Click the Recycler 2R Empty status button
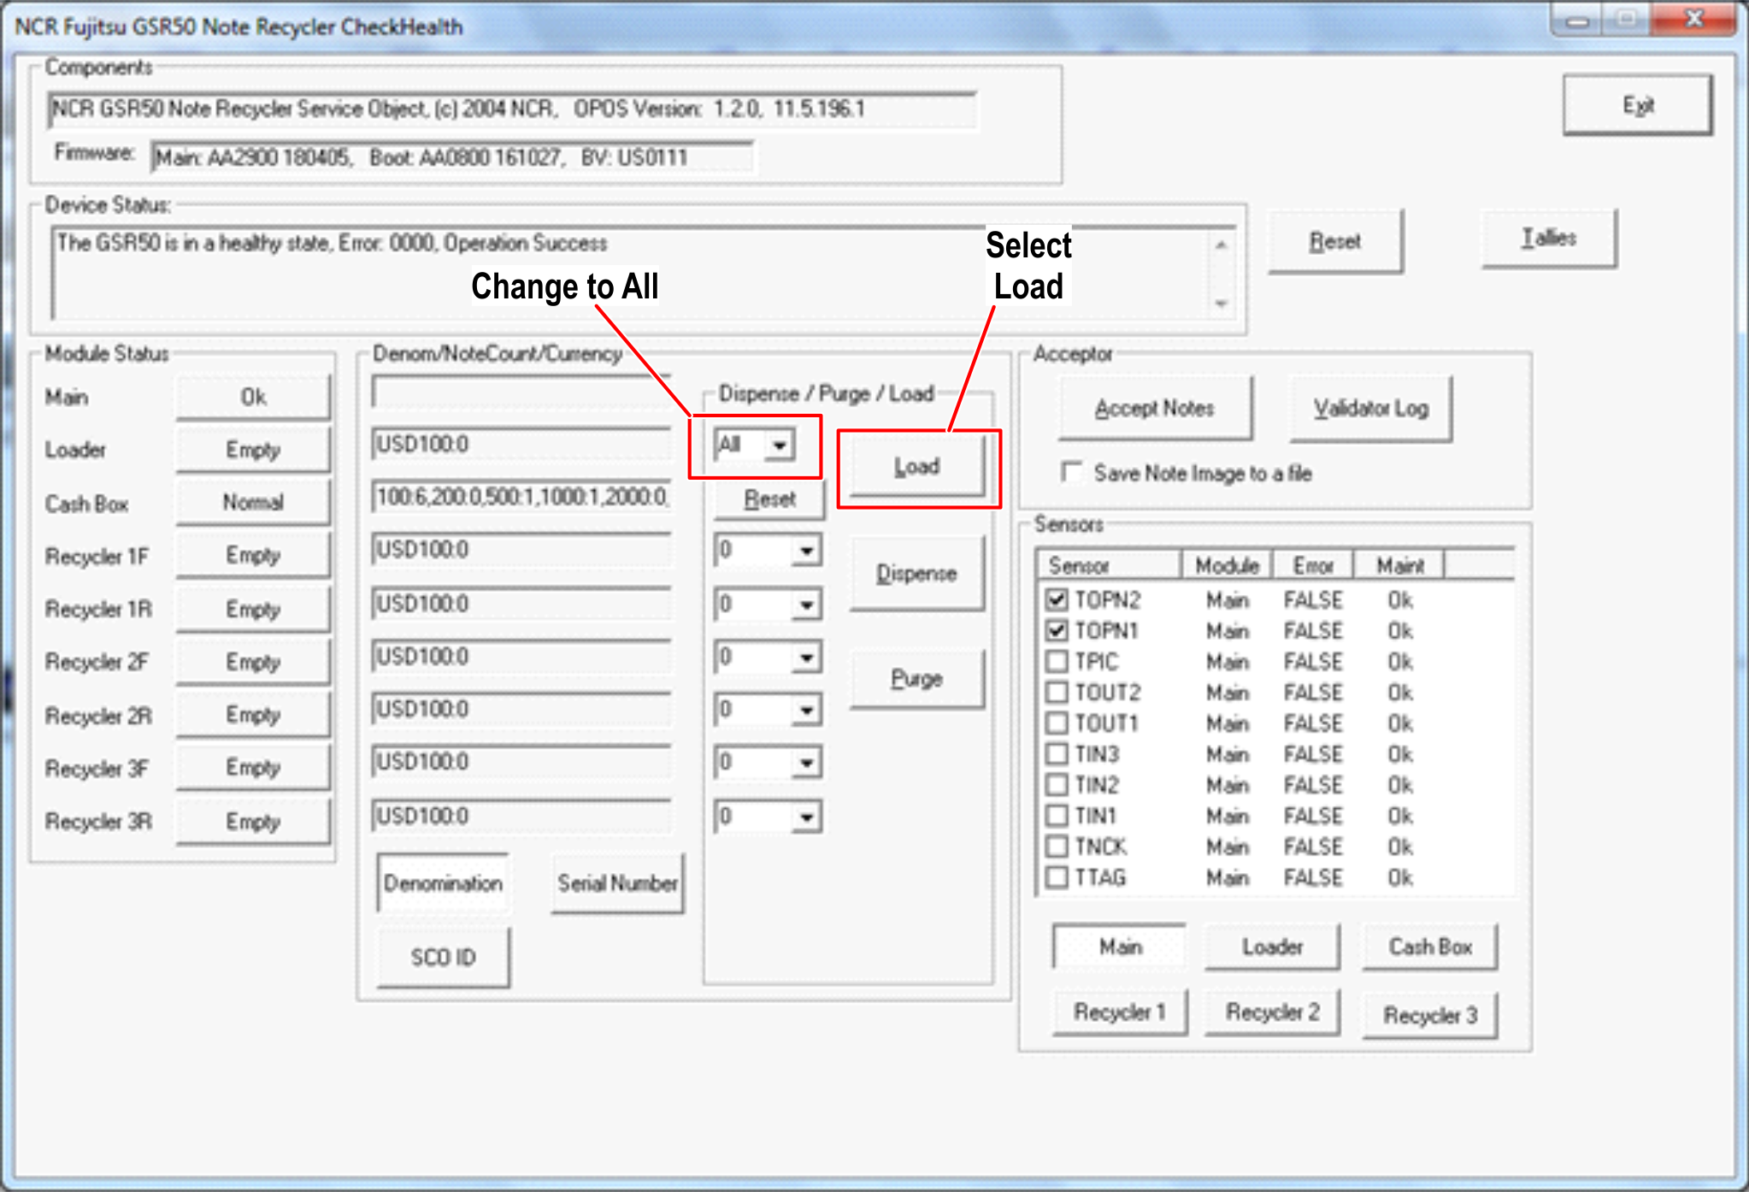Viewport: 1749px width, 1192px height. tap(253, 715)
